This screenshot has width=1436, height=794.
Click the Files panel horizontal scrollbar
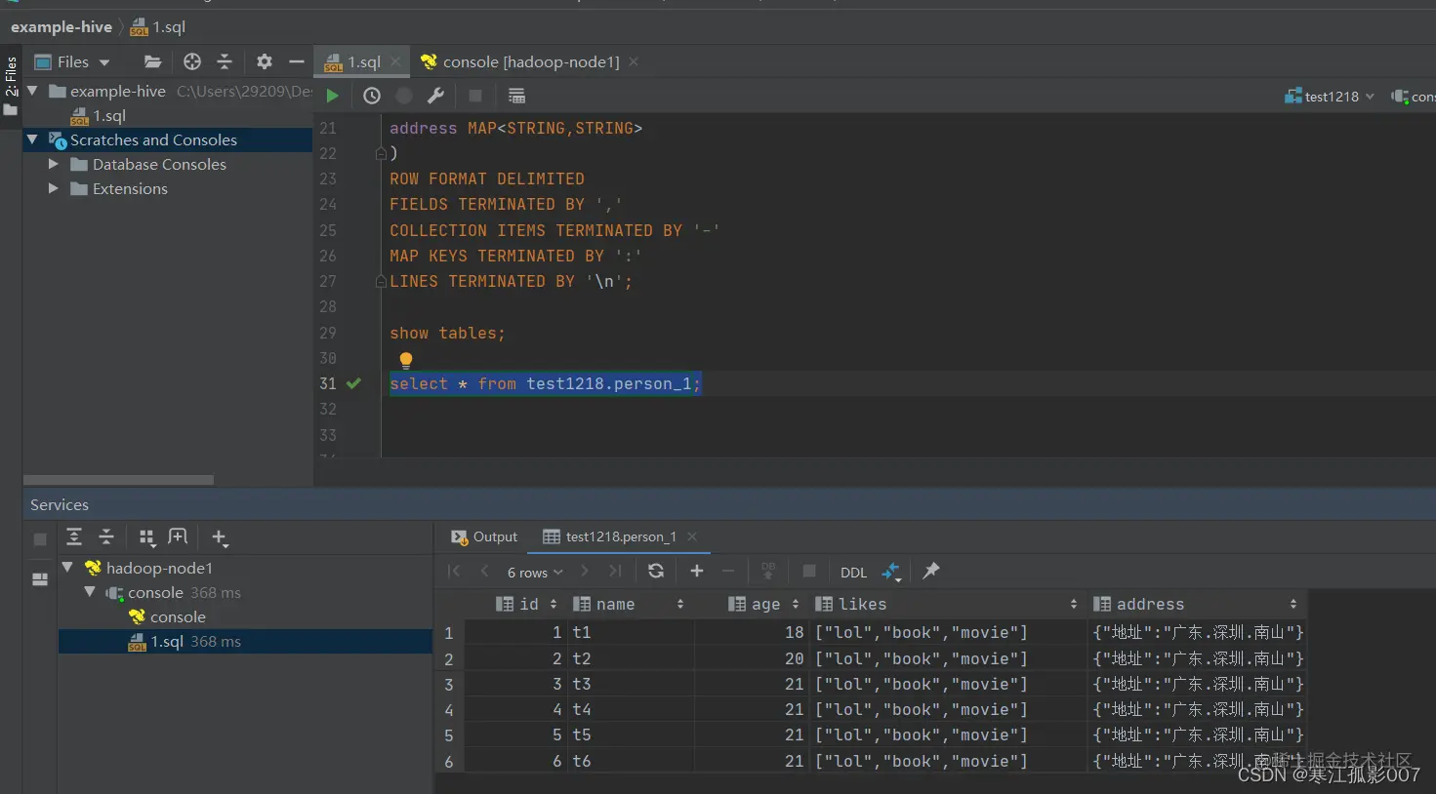[x=118, y=480]
